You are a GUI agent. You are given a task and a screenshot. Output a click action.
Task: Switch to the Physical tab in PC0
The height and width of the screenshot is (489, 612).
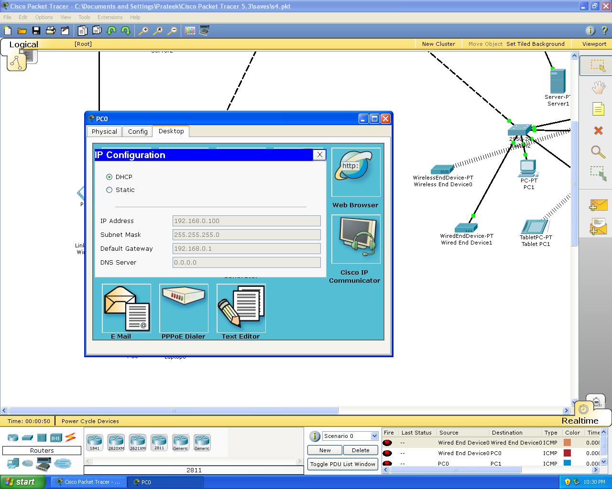[104, 132]
